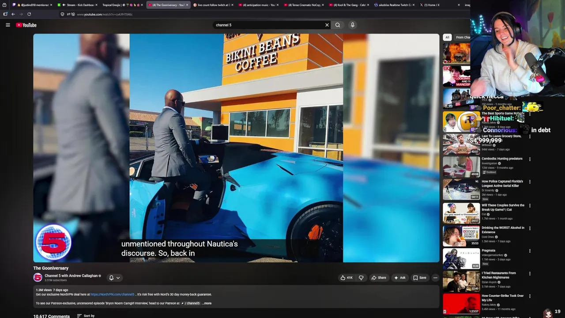Switch to 'Tense Cinematic NoCopyright' tab
Screen dimensions: 565x318
point(303,5)
